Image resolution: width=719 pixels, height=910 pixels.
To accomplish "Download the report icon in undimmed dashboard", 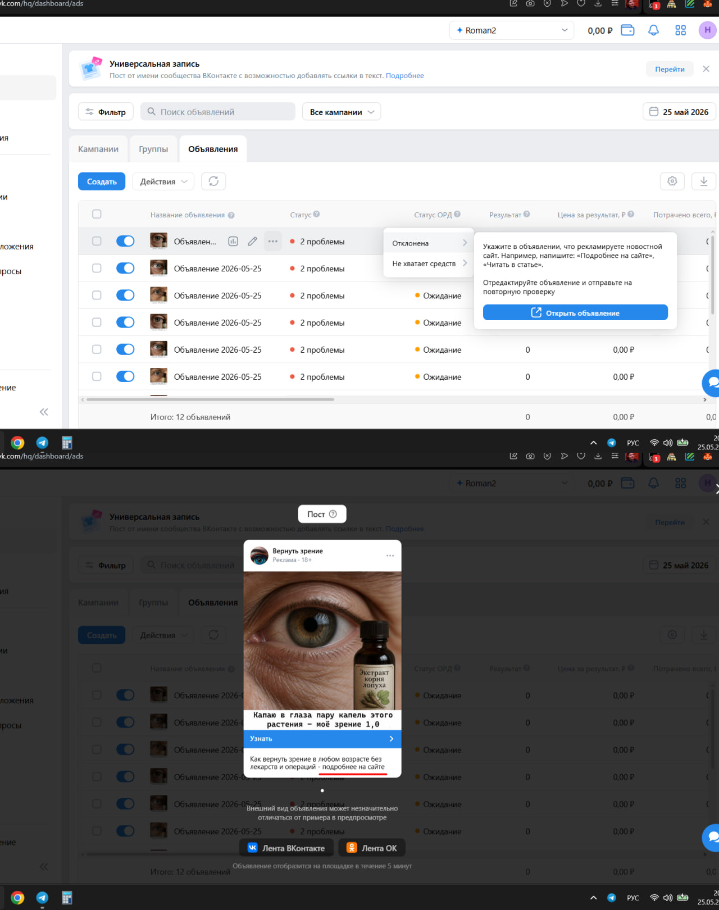I will 703,181.
